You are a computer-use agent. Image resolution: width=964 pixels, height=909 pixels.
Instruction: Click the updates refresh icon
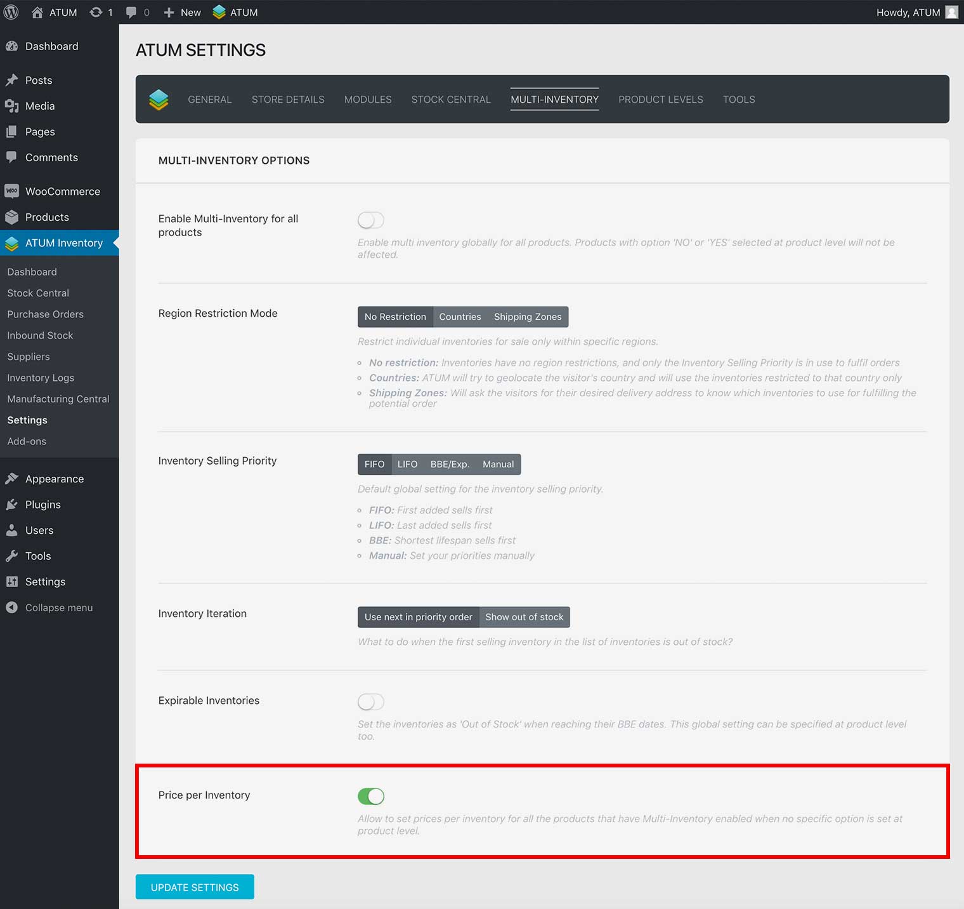point(96,12)
